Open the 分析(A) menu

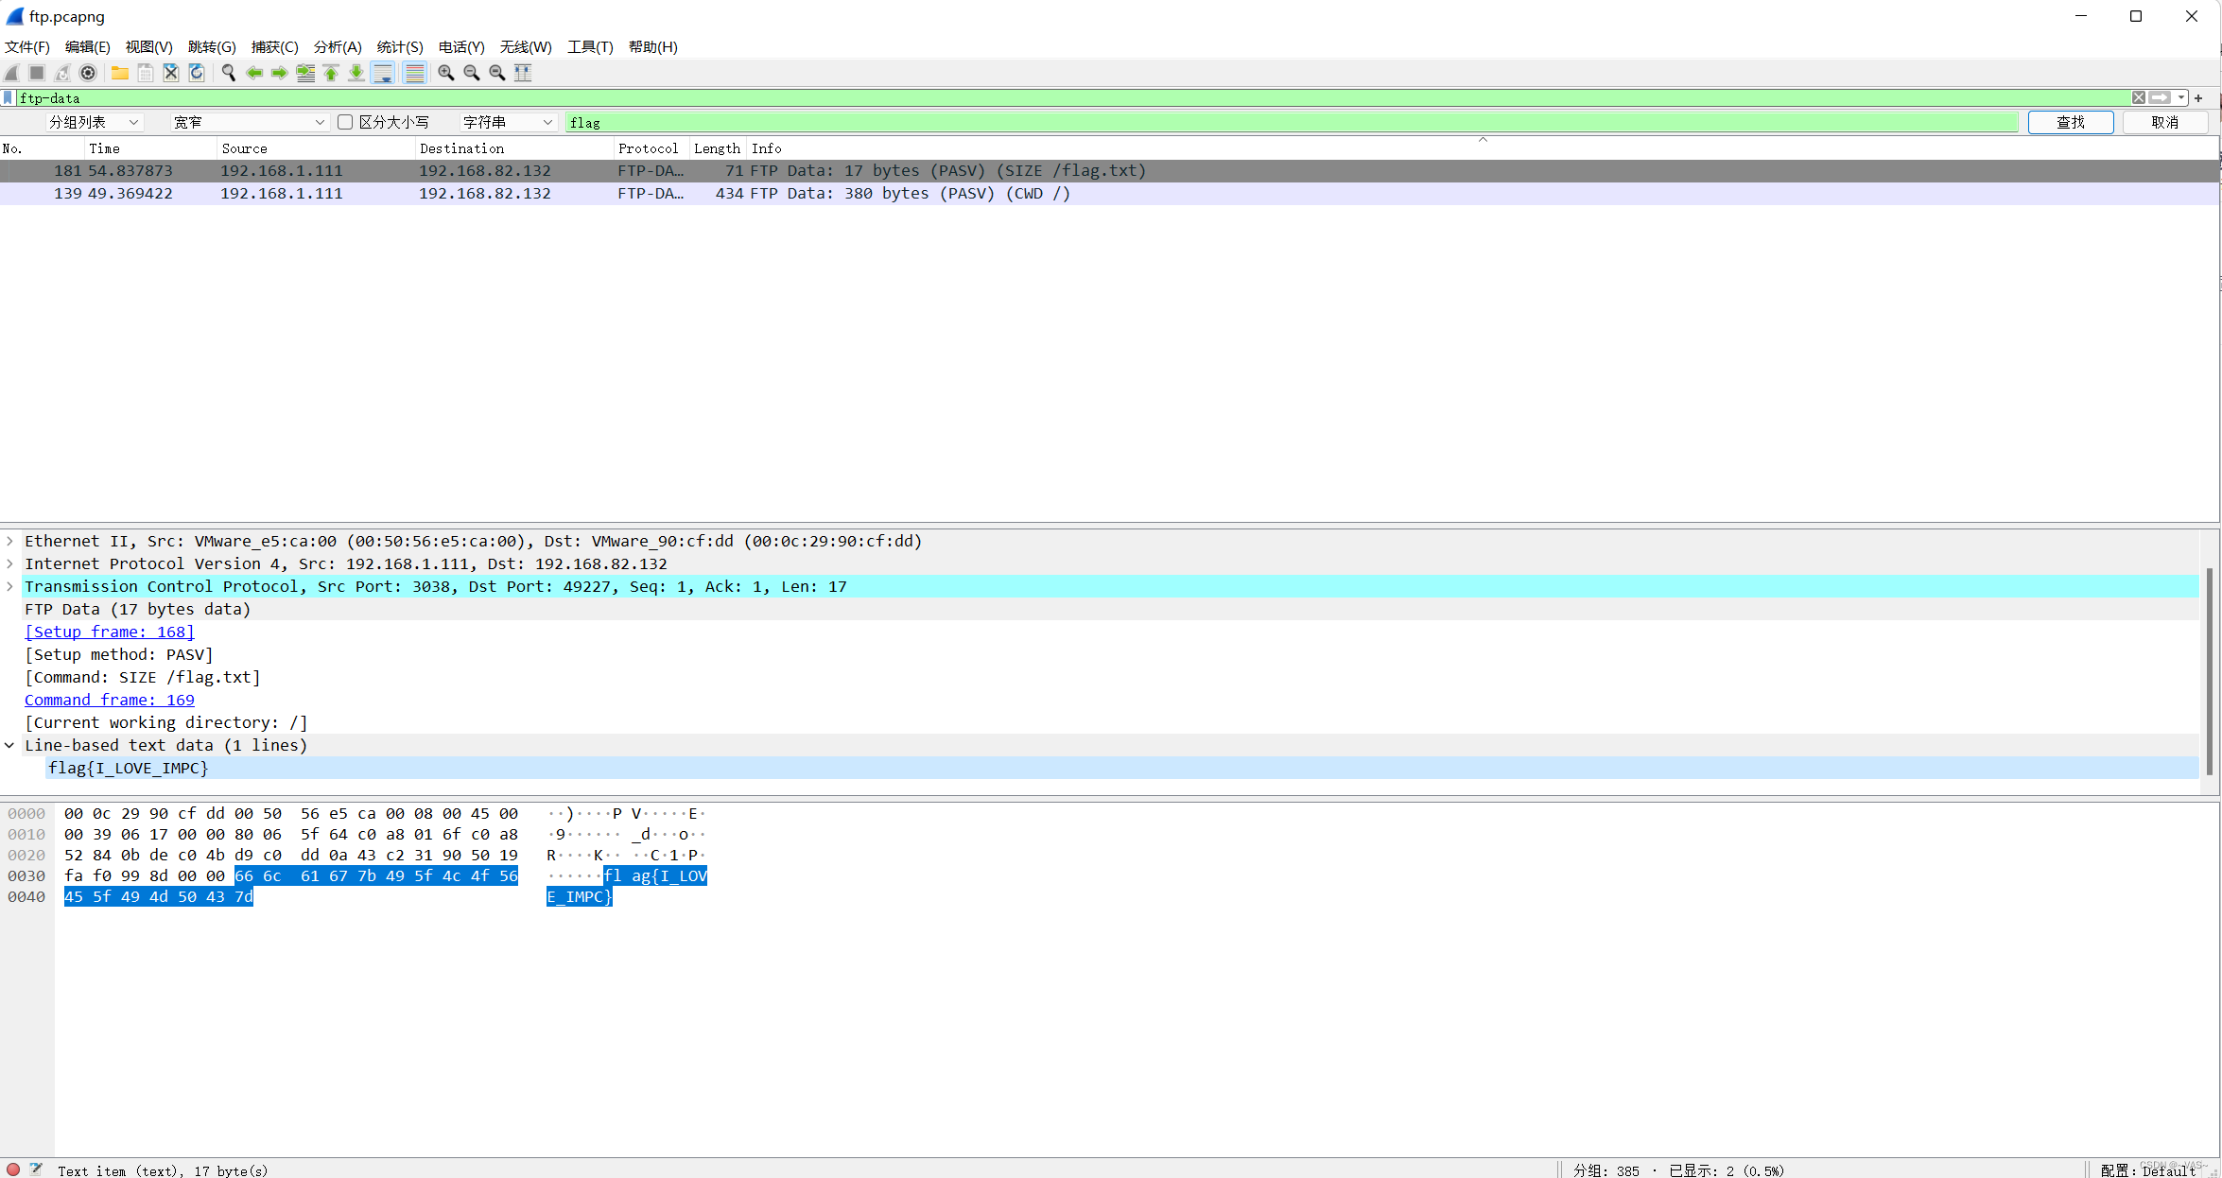pyautogui.click(x=338, y=46)
